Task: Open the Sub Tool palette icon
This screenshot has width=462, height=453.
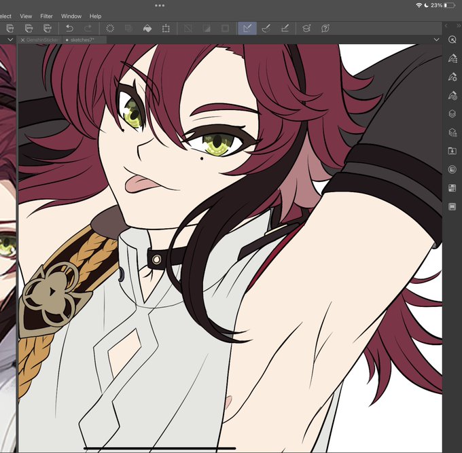Action: coord(452,58)
